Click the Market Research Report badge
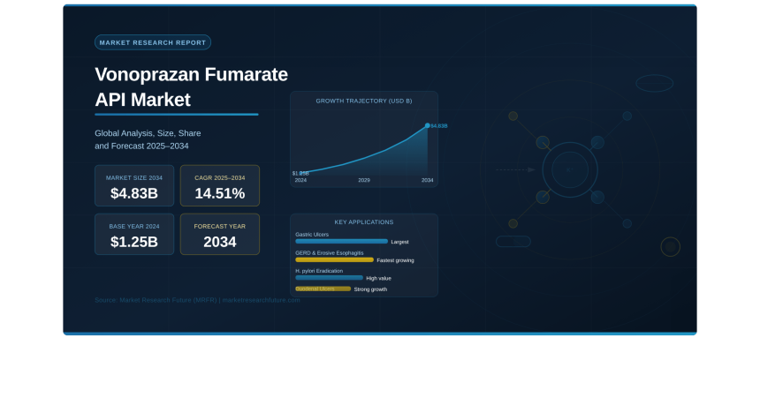 152,42
